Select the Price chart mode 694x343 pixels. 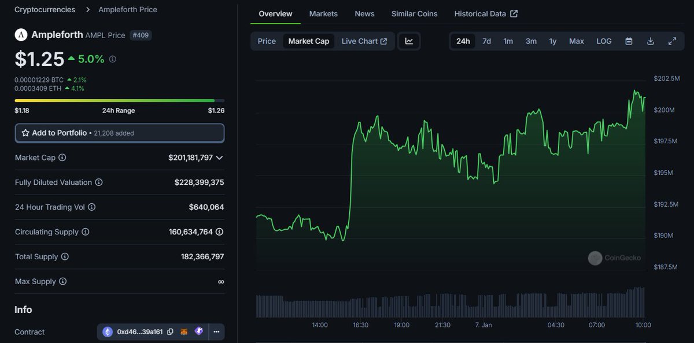click(x=267, y=41)
